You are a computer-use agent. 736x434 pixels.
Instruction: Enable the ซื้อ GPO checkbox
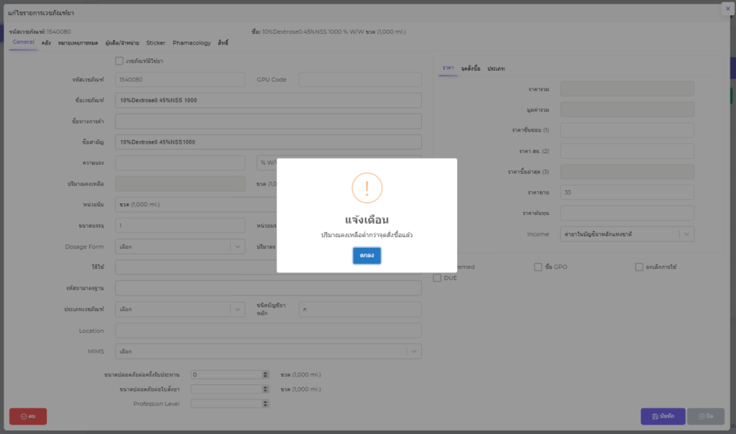538,267
